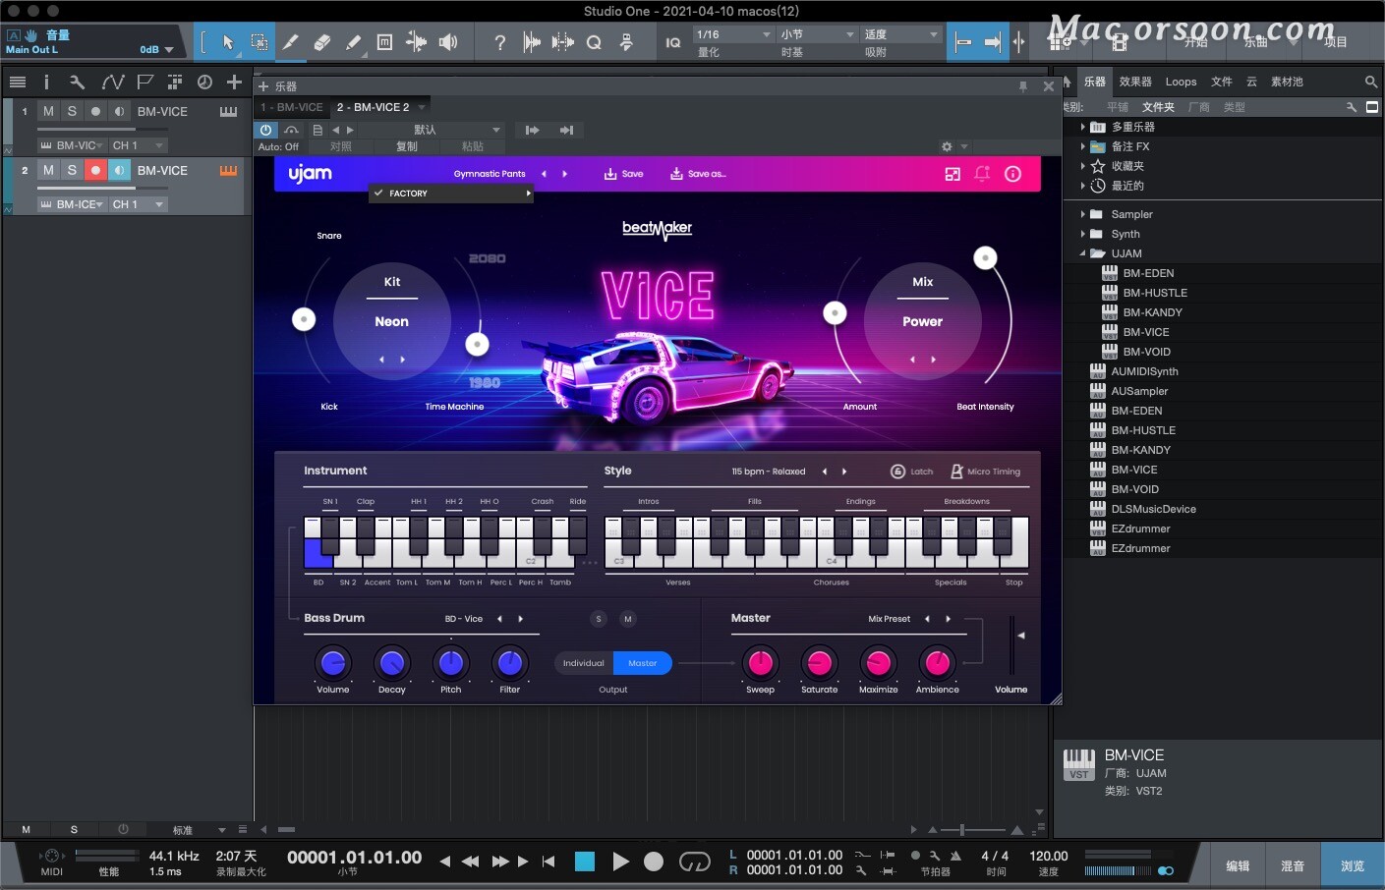
Task: Open the 素材池 browser tab
Action: tap(1287, 83)
